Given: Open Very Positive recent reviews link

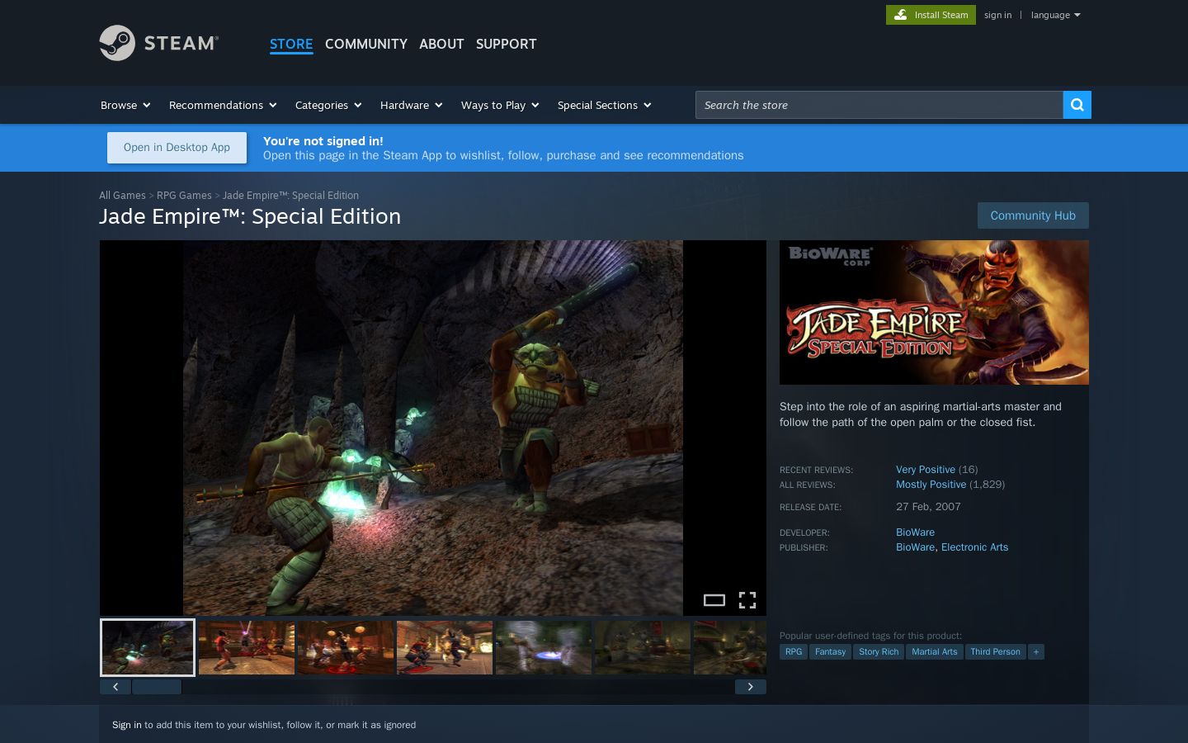Looking at the screenshot, I should click(926, 470).
